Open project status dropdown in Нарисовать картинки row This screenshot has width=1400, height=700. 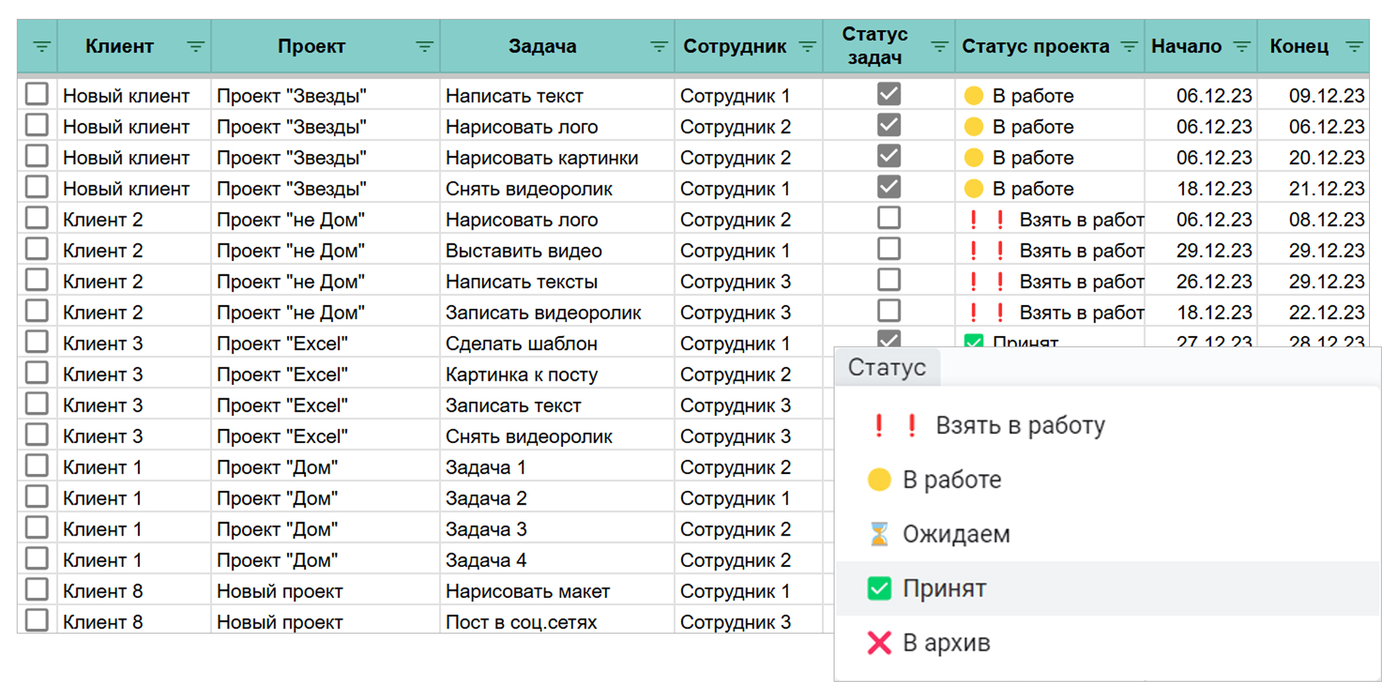[x=1050, y=158]
